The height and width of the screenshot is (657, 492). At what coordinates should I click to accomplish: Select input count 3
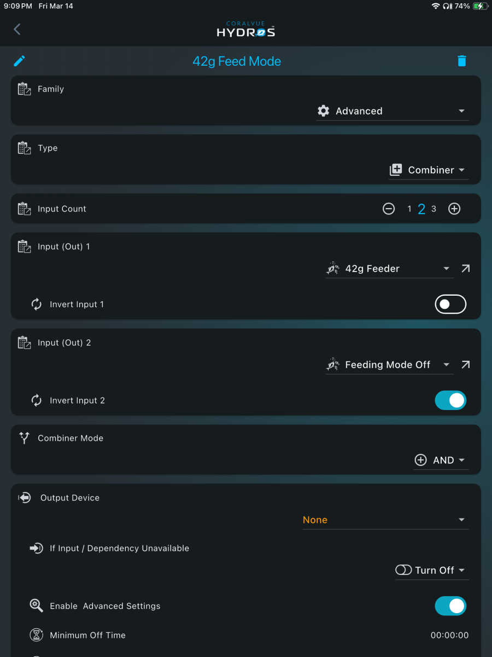coord(434,209)
